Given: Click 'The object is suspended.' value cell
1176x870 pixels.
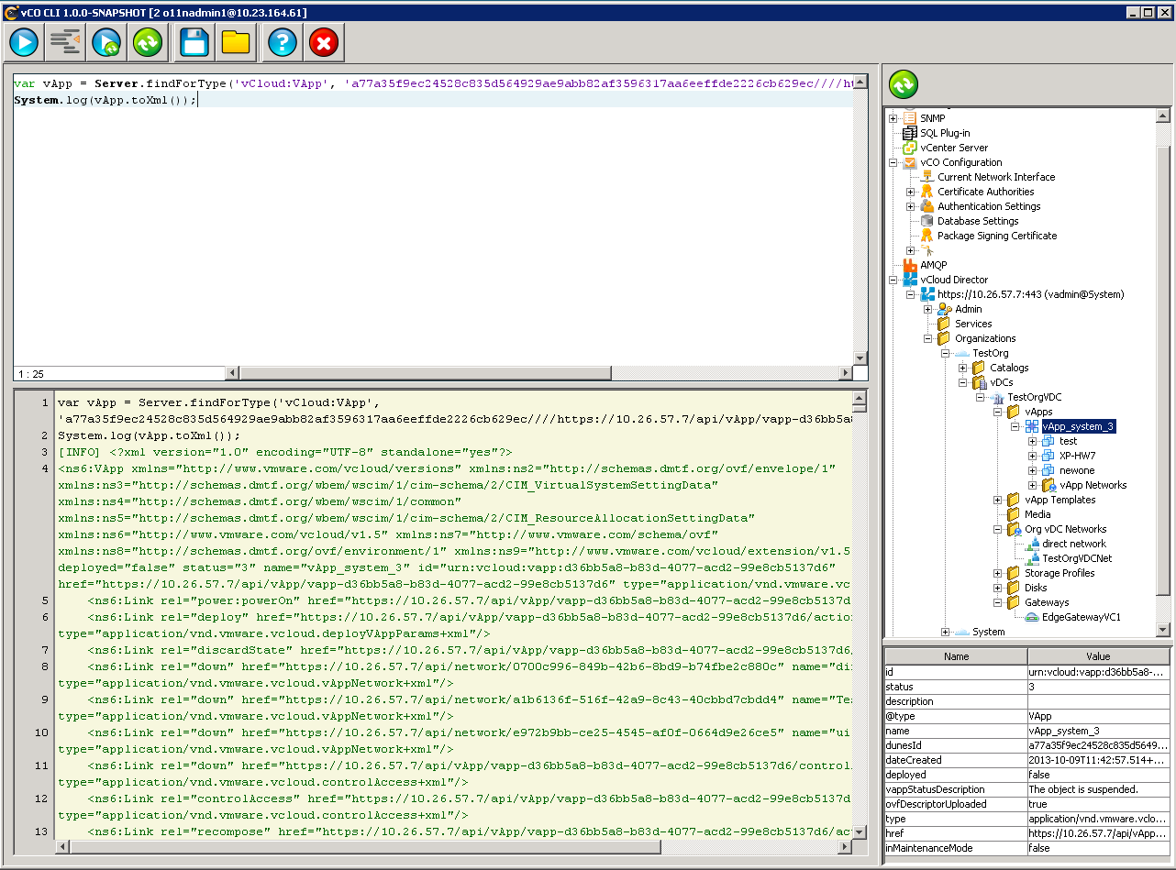Looking at the screenshot, I should coord(1099,789).
